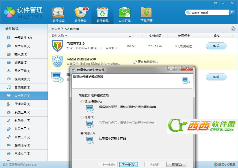
Task: Switch to the 软件卸载 tab
Action: (102, 14)
